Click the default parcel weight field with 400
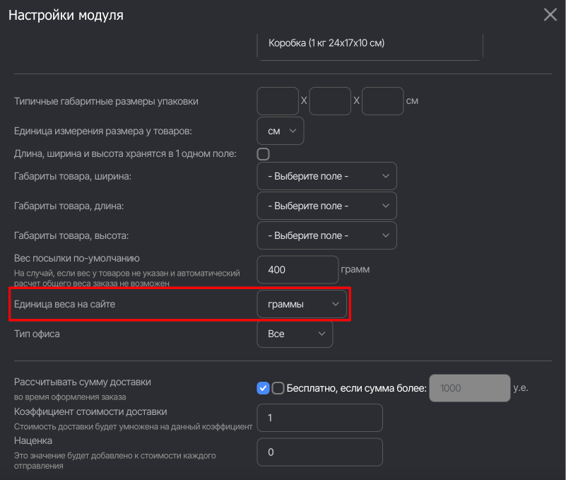Viewport: 566px width, 480px height. click(297, 270)
